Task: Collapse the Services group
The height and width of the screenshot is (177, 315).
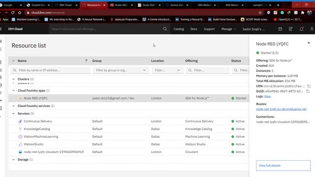Action: point(13,114)
